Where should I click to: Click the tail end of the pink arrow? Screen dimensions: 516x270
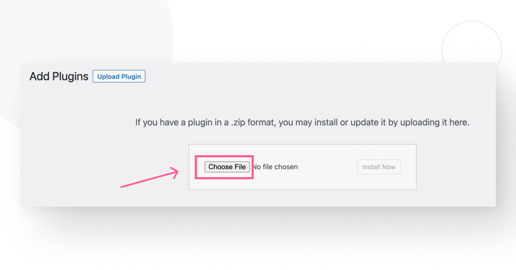pyautogui.click(x=123, y=186)
